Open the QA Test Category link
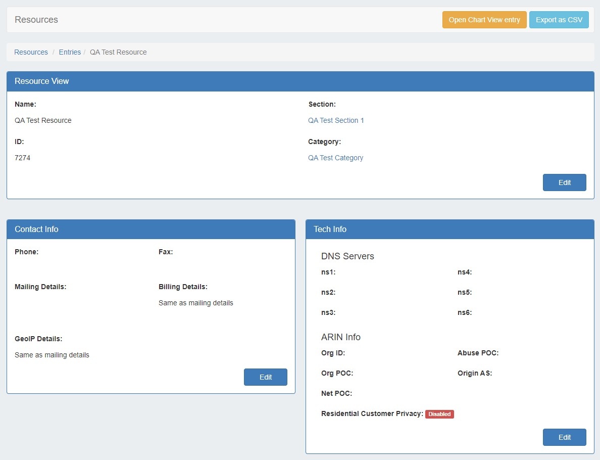Image resolution: width=600 pixels, height=460 pixels. click(335, 158)
